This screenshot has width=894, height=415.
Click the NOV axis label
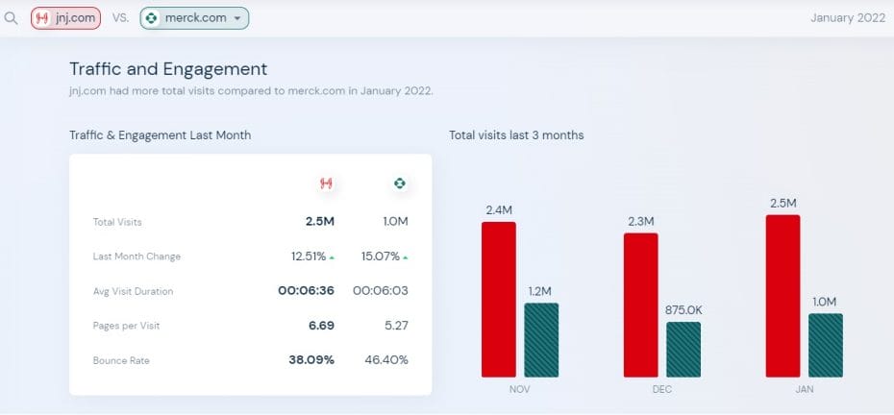(519, 390)
